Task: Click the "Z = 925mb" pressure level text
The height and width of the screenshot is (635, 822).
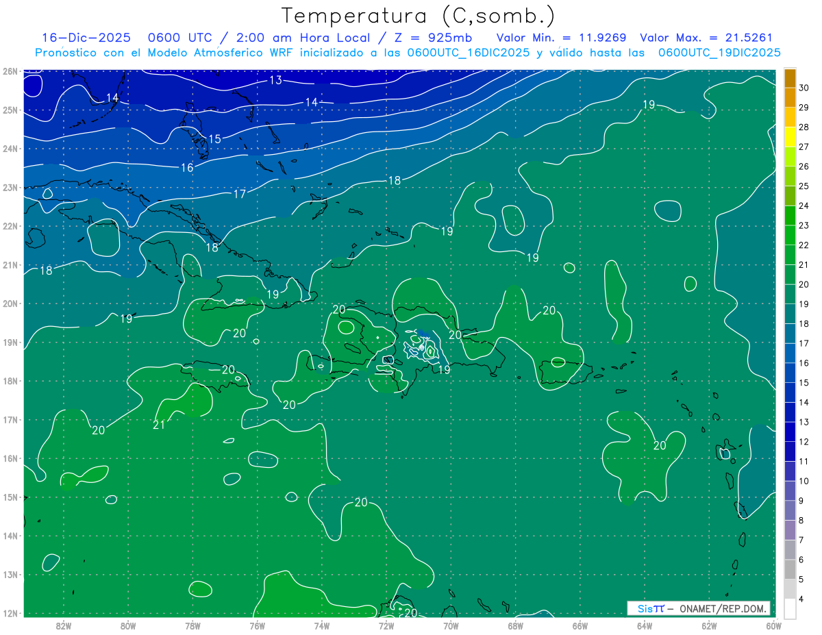Action: pyautogui.click(x=434, y=38)
